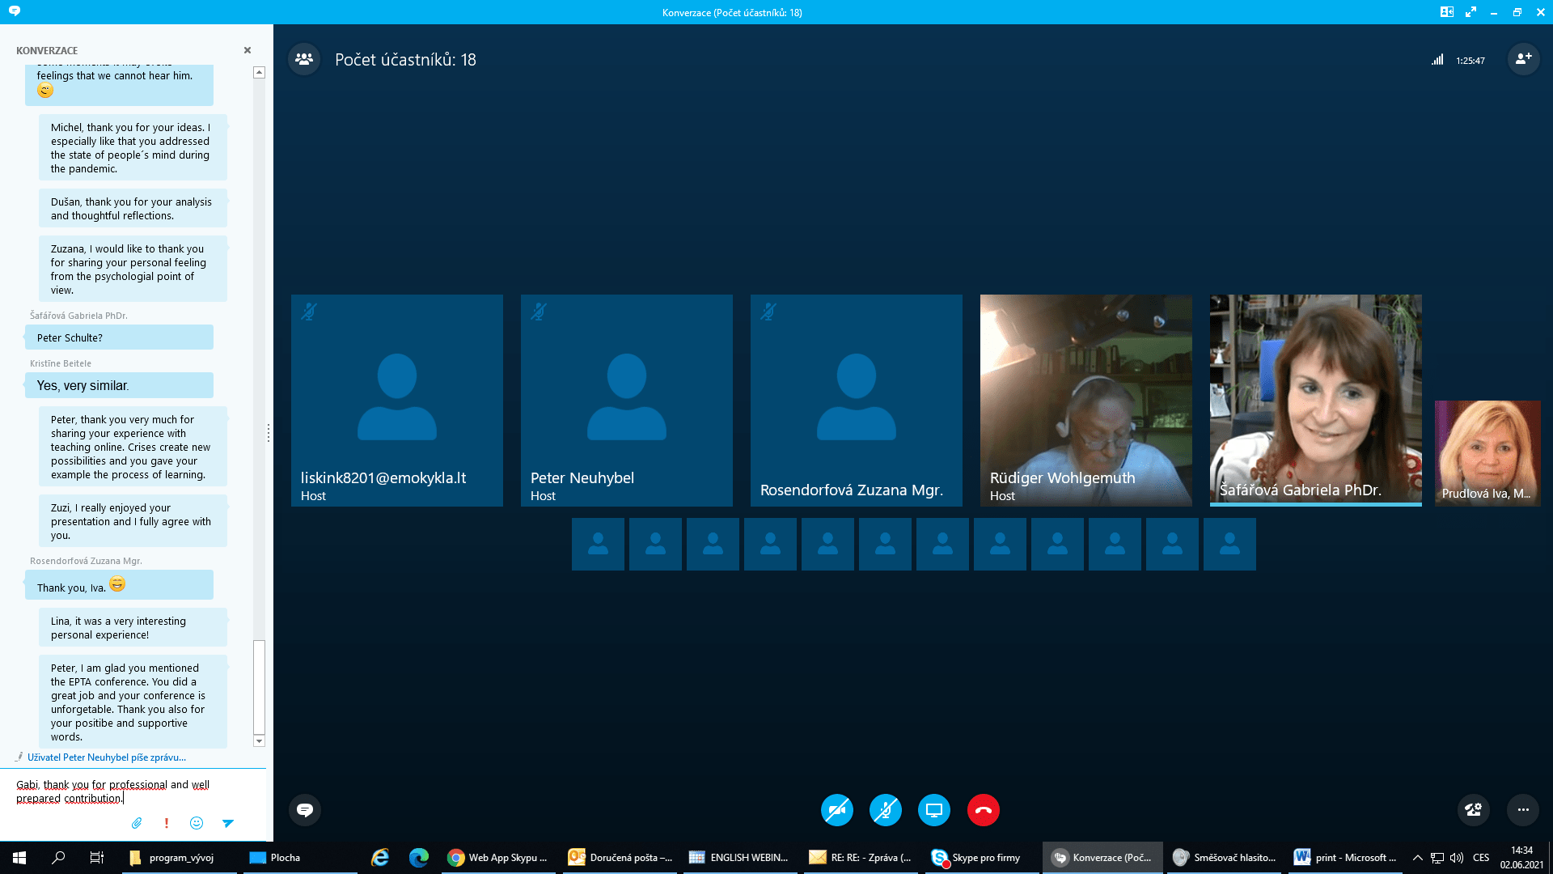The image size is (1553, 874).
Task: Open the more options ellipsis button
Action: [1523, 810]
